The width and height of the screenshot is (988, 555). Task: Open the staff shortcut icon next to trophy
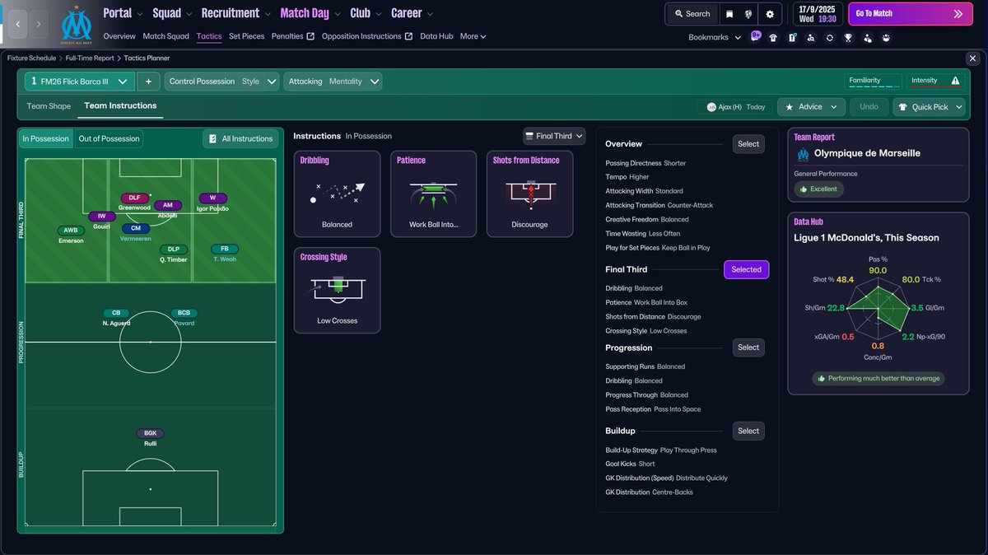tap(867, 37)
